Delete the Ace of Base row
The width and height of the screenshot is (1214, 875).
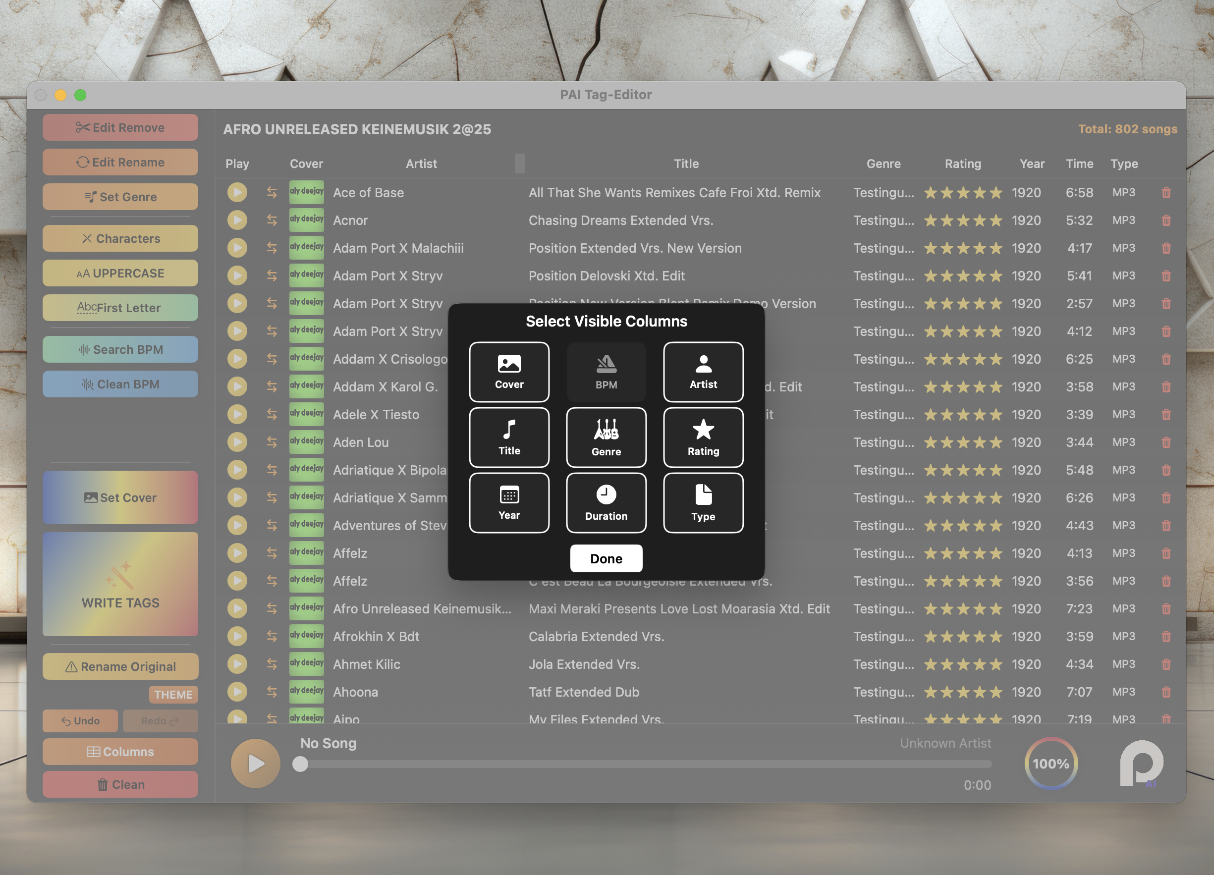[1166, 193]
